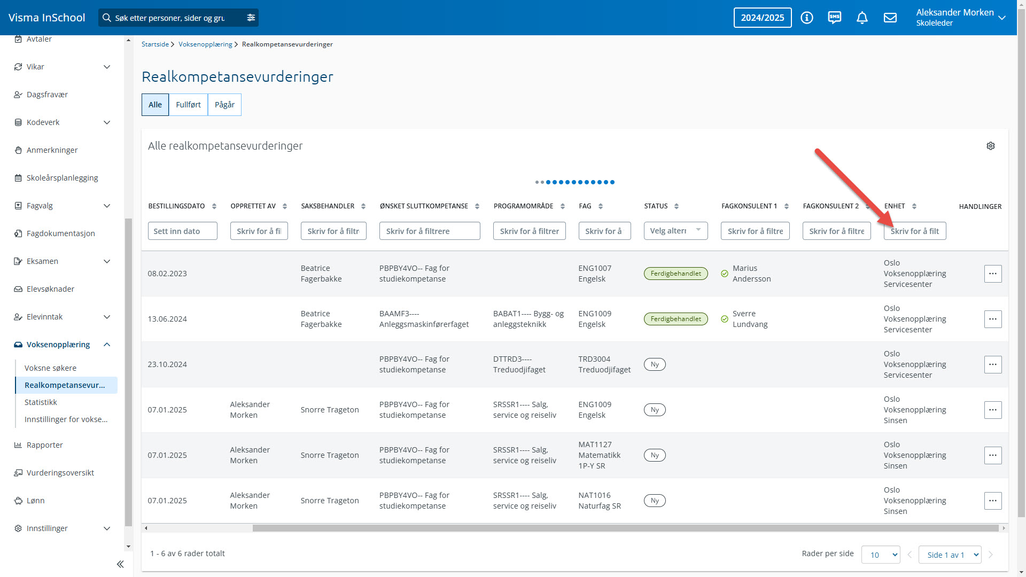The width and height of the screenshot is (1026, 577).
Task: Click the 2024/2025 school year button
Action: (762, 18)
